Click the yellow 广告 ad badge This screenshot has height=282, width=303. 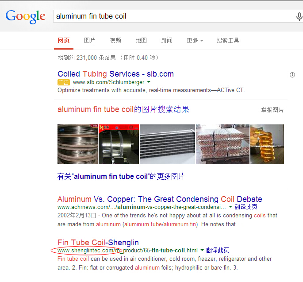[64, 82]
